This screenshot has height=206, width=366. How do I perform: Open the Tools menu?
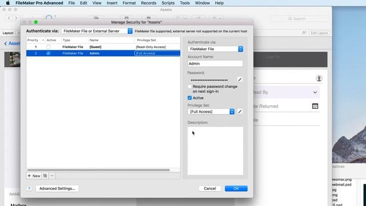coord(185,3)
